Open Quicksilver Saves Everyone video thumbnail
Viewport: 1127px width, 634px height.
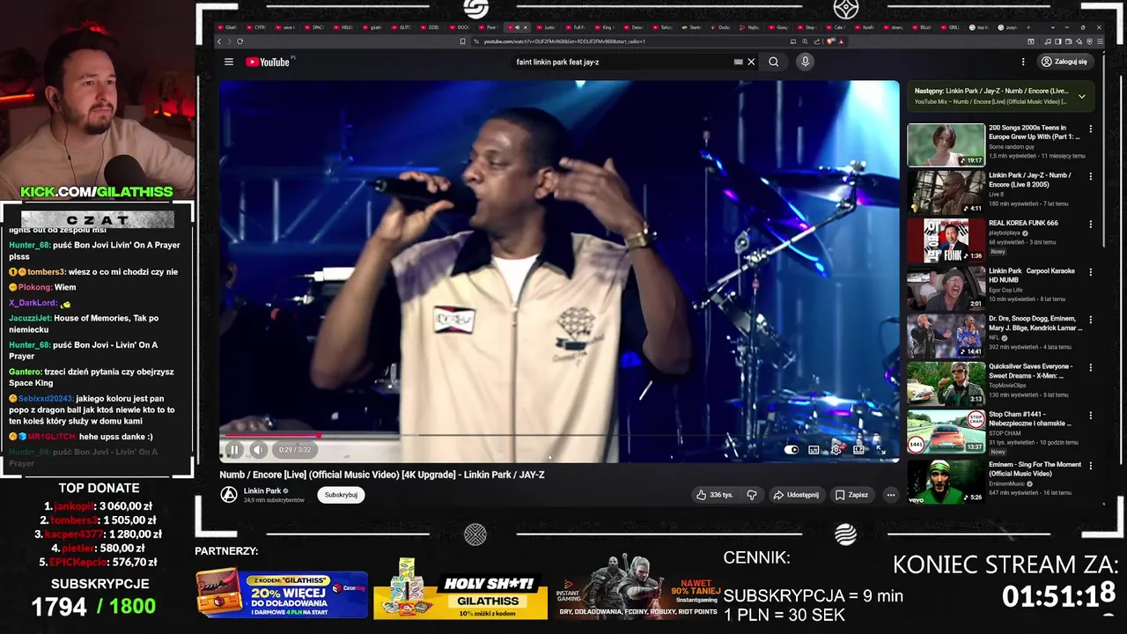[947, 384]
